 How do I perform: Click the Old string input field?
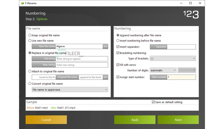pyautogui.click(x=82, y=59)
